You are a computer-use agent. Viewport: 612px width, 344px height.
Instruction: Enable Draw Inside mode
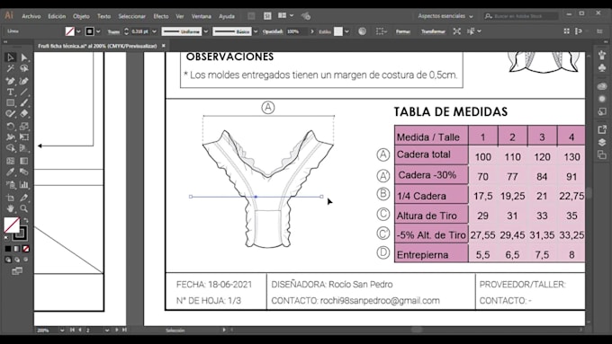pyautogui.click(x=26, y=260)
